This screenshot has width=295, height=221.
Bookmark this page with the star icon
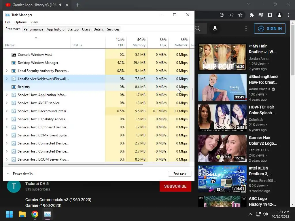click(240, 15)
